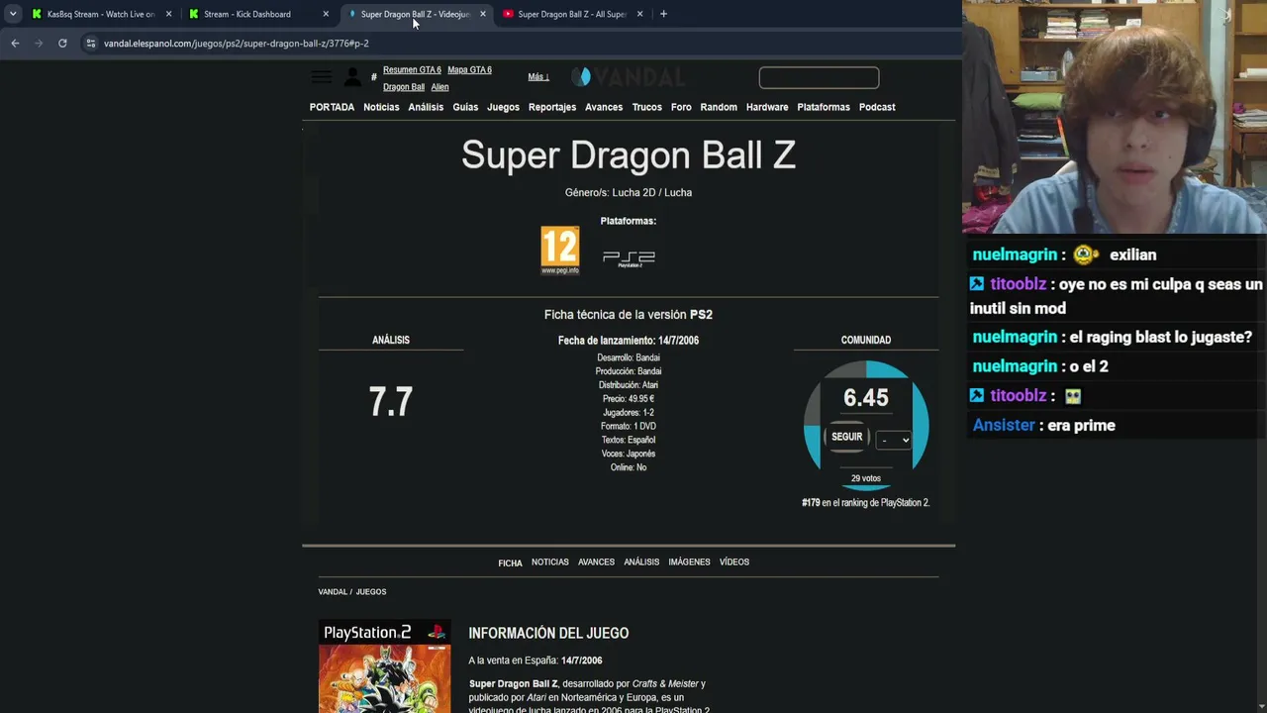This screenshot has height=713, width=1267.
Task: Click the Vandal search input field
Action: point(819,77)
